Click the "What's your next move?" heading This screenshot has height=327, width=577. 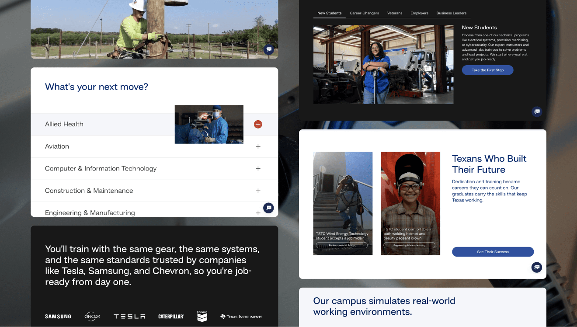(x=97, y=87)
